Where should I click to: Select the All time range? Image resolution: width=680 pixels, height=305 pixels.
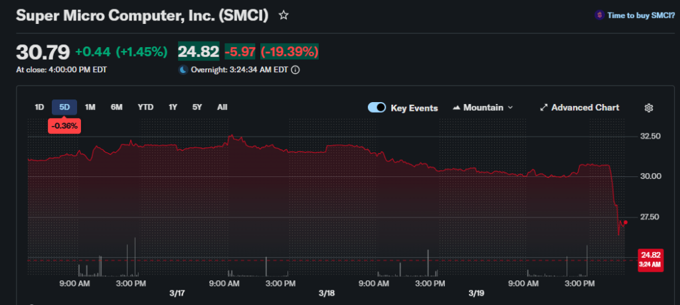point(222,107)
